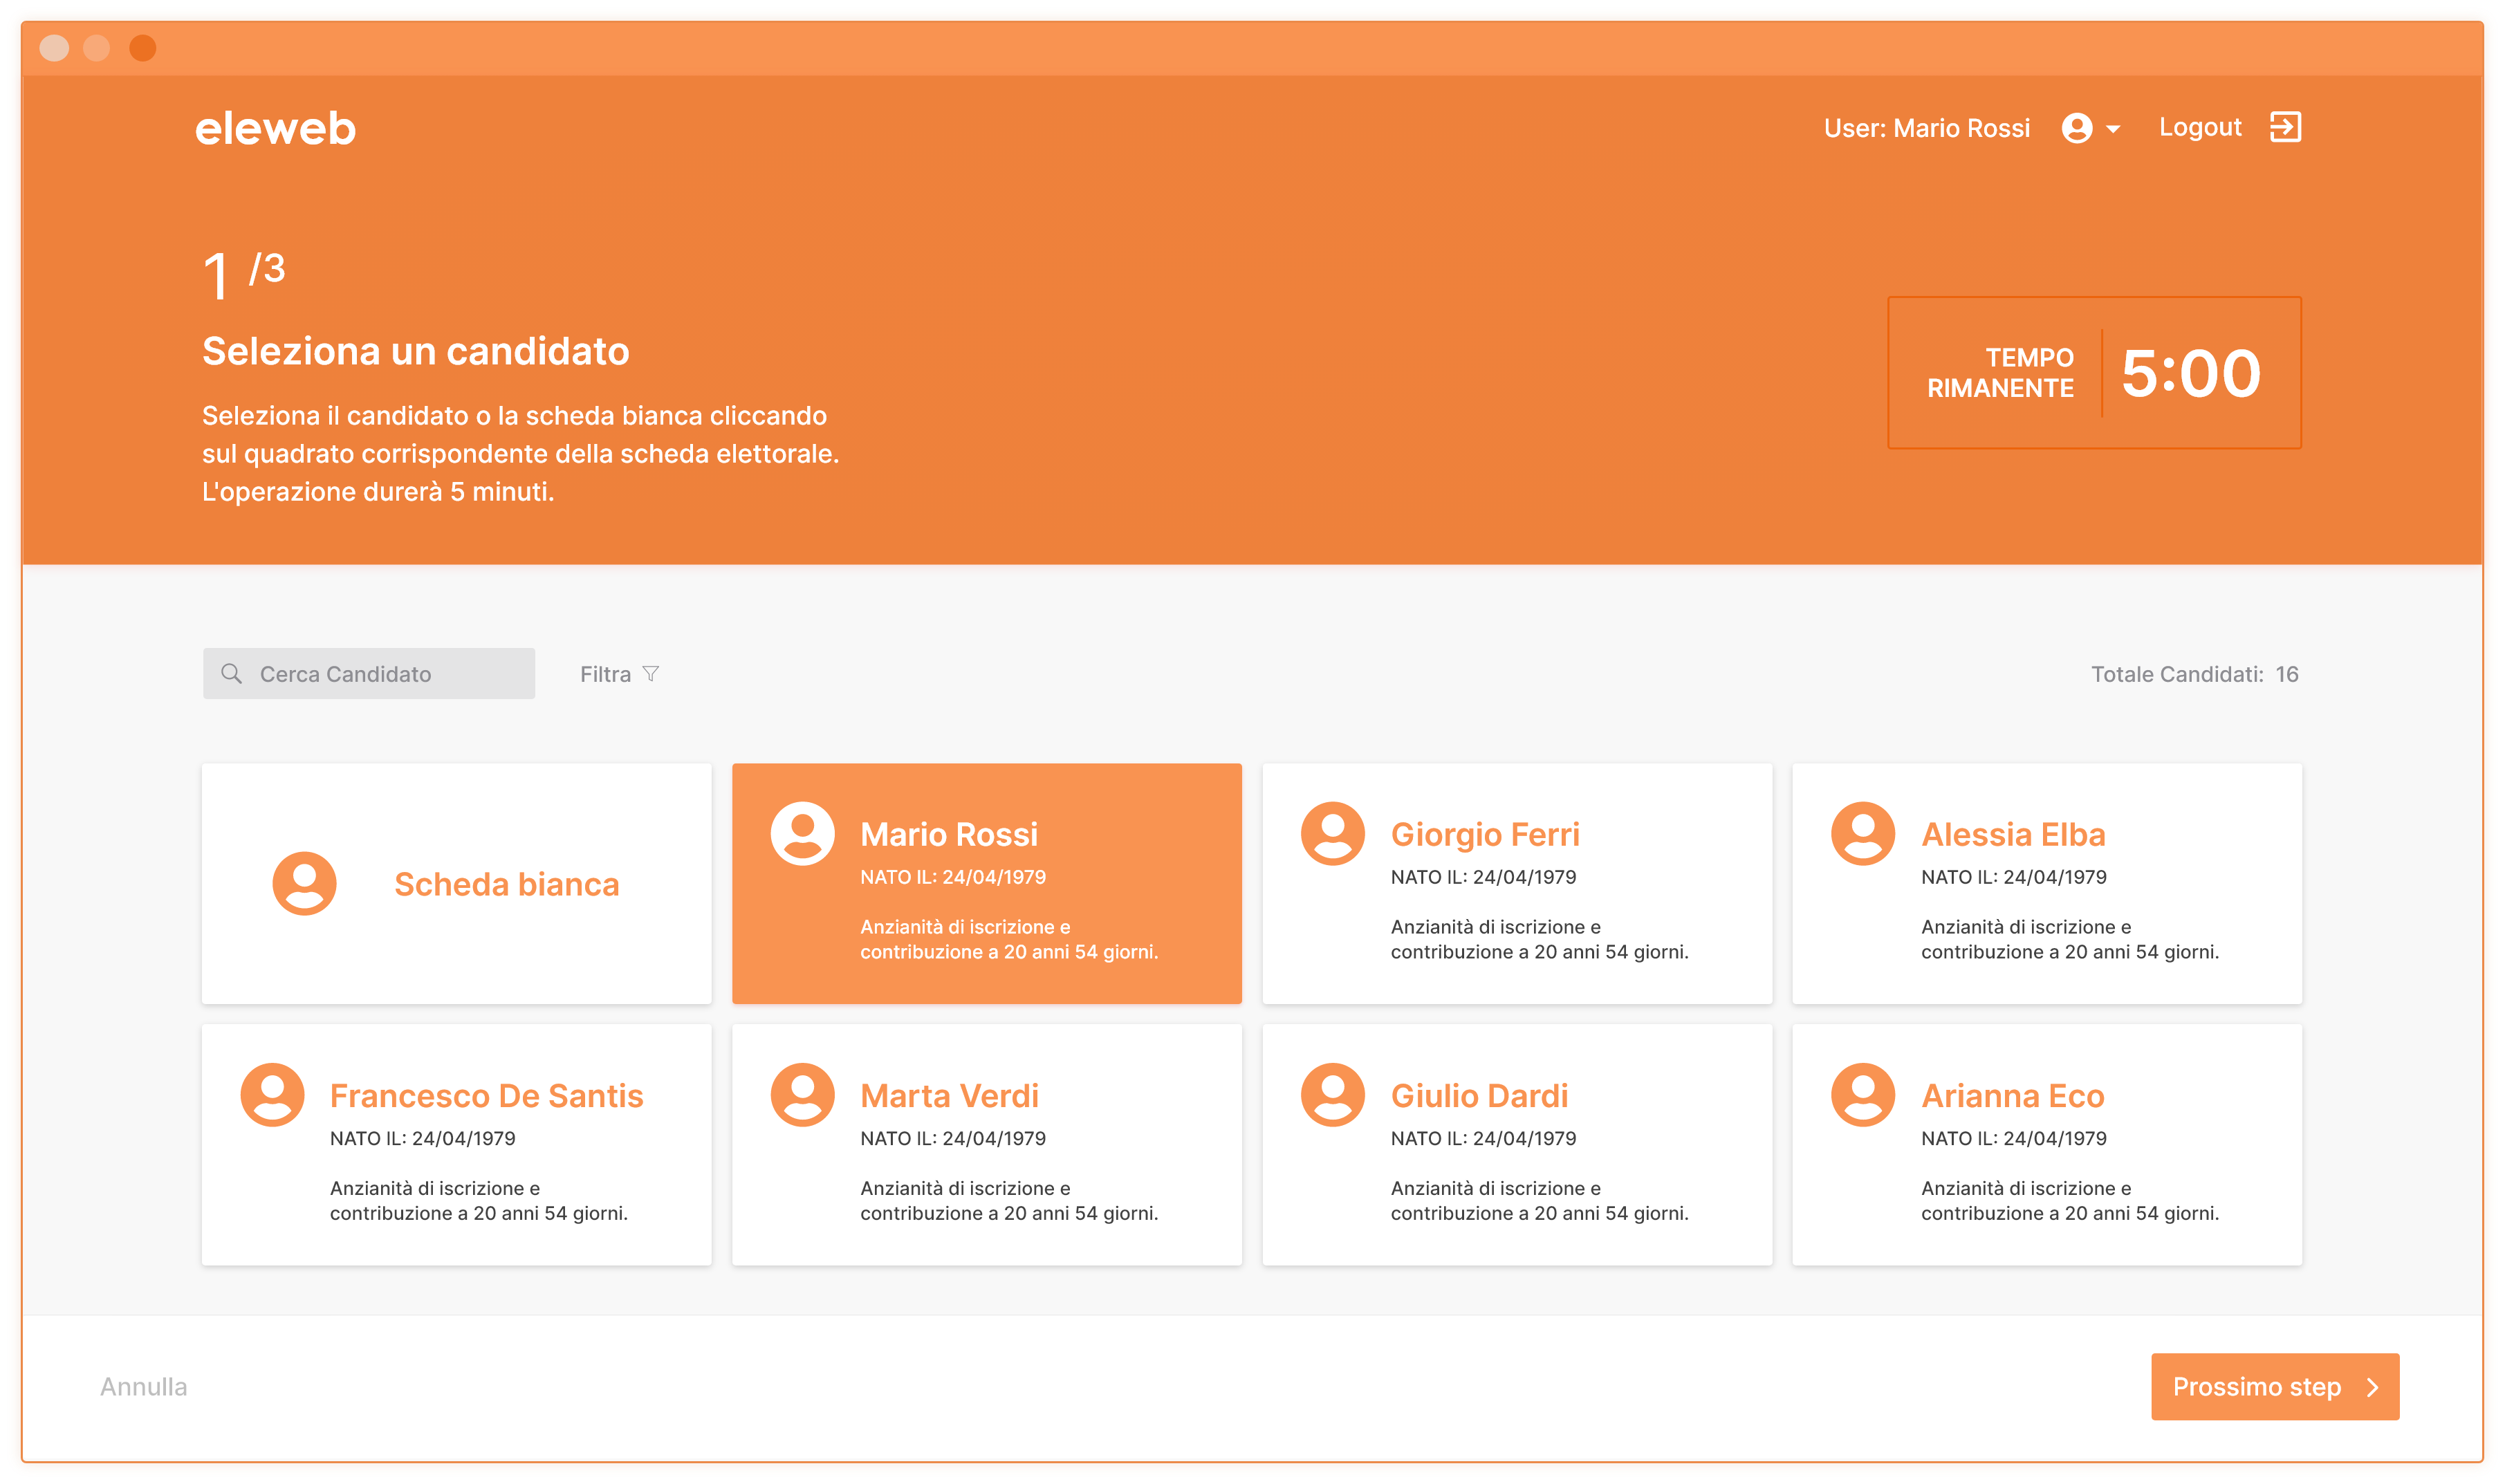Screen dimensions: 2505x1484
Task: Click Giorgio Ferri avatar icon
Action: (1332, 833)
